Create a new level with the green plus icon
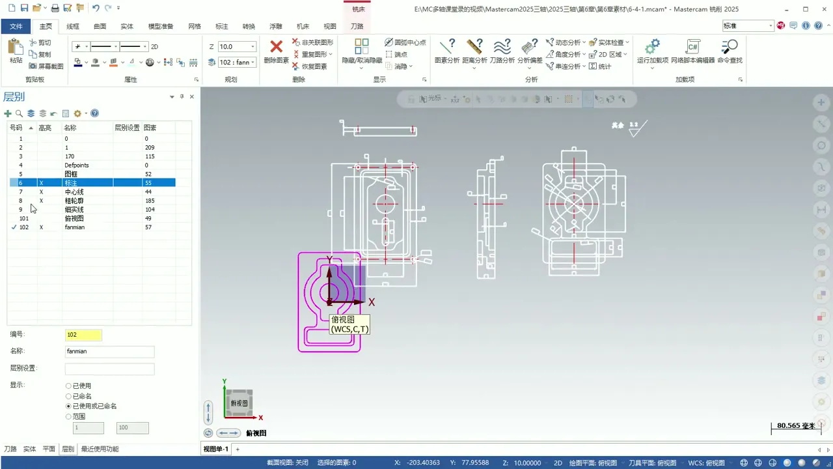The image size is (833, 469). point(8,113)
